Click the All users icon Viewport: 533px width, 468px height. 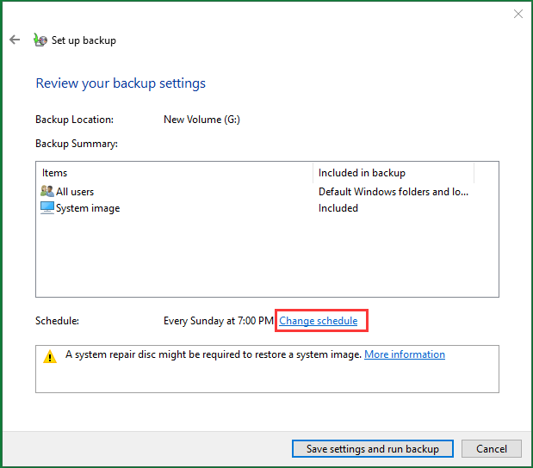(x=46, y=192)
